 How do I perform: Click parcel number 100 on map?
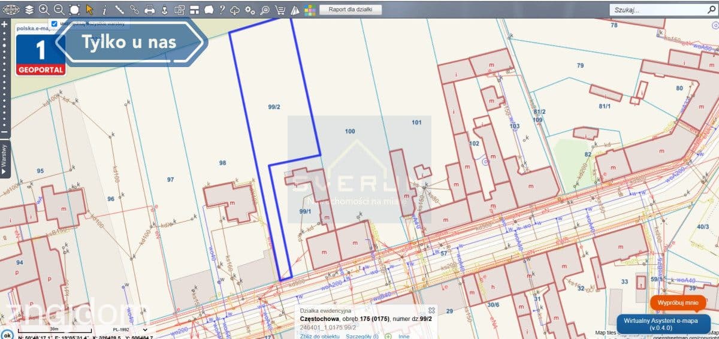pyautogui.click(x=350, y=131)
